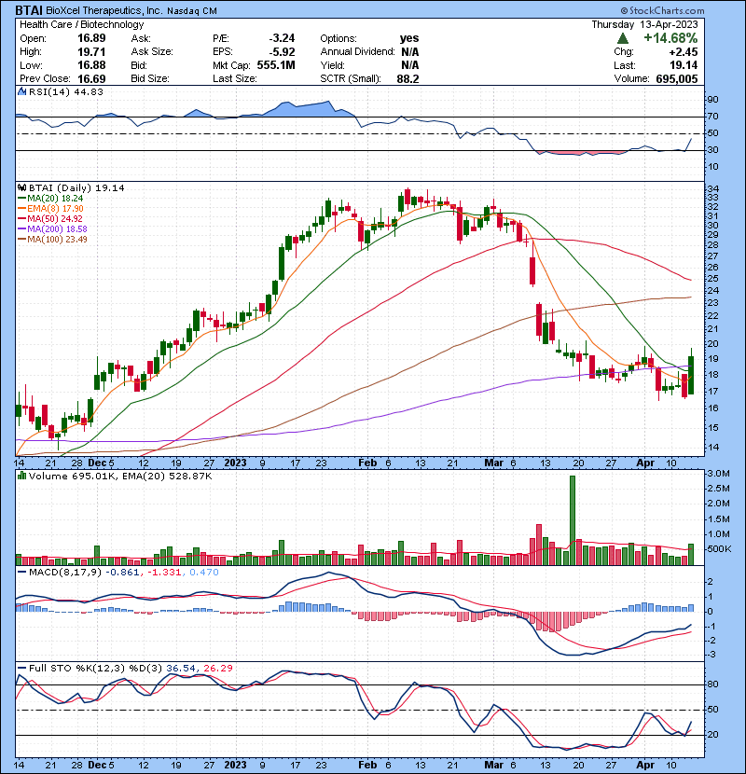This screenshot has height=774, width=746.
Task: Click the MA(20) 18.24 legend entry
Action: click(x=55, y=199)
